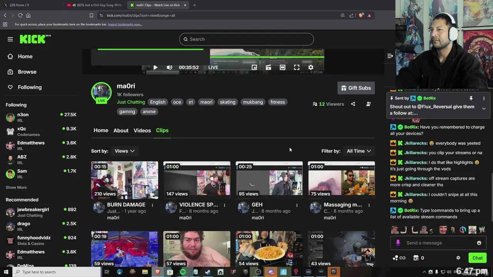Click the mukbang tag

click(x=253, y=102)
